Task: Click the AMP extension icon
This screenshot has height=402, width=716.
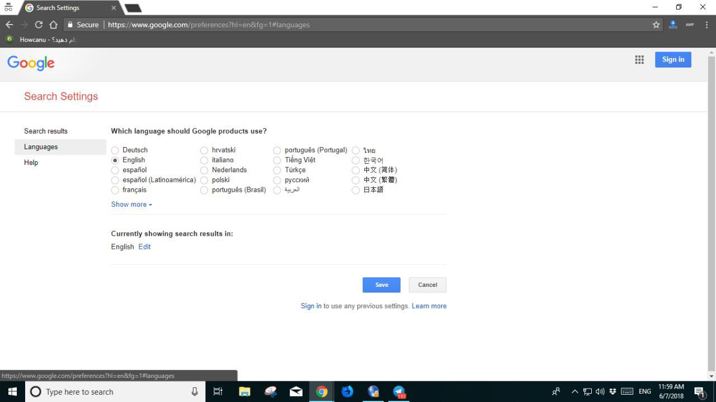Action: point(689,25)
